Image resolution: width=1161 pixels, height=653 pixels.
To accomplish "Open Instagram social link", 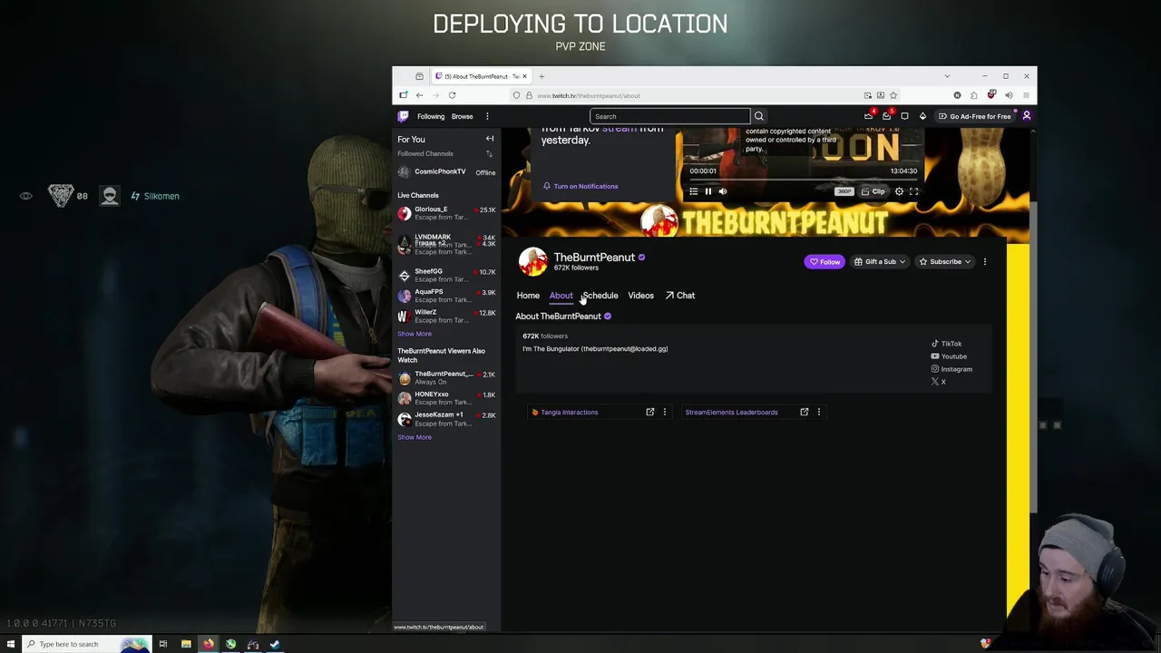I will tap(951, 369).
